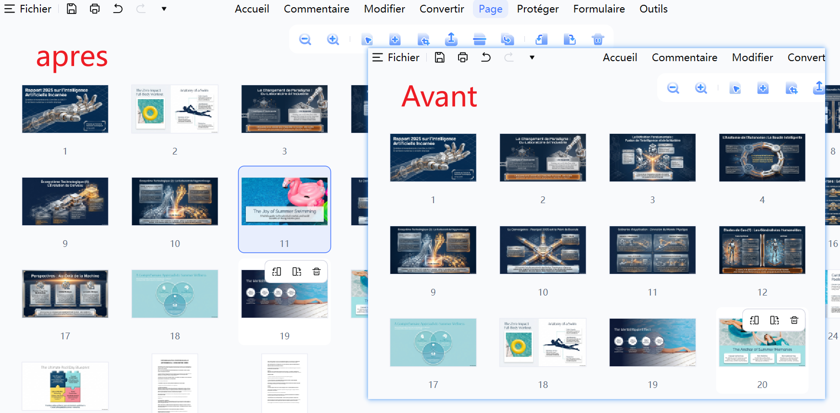Screen dimensions: 840x413
Task: Switch to Modifier tab in Avant window
Action: (x=752, y=57)
